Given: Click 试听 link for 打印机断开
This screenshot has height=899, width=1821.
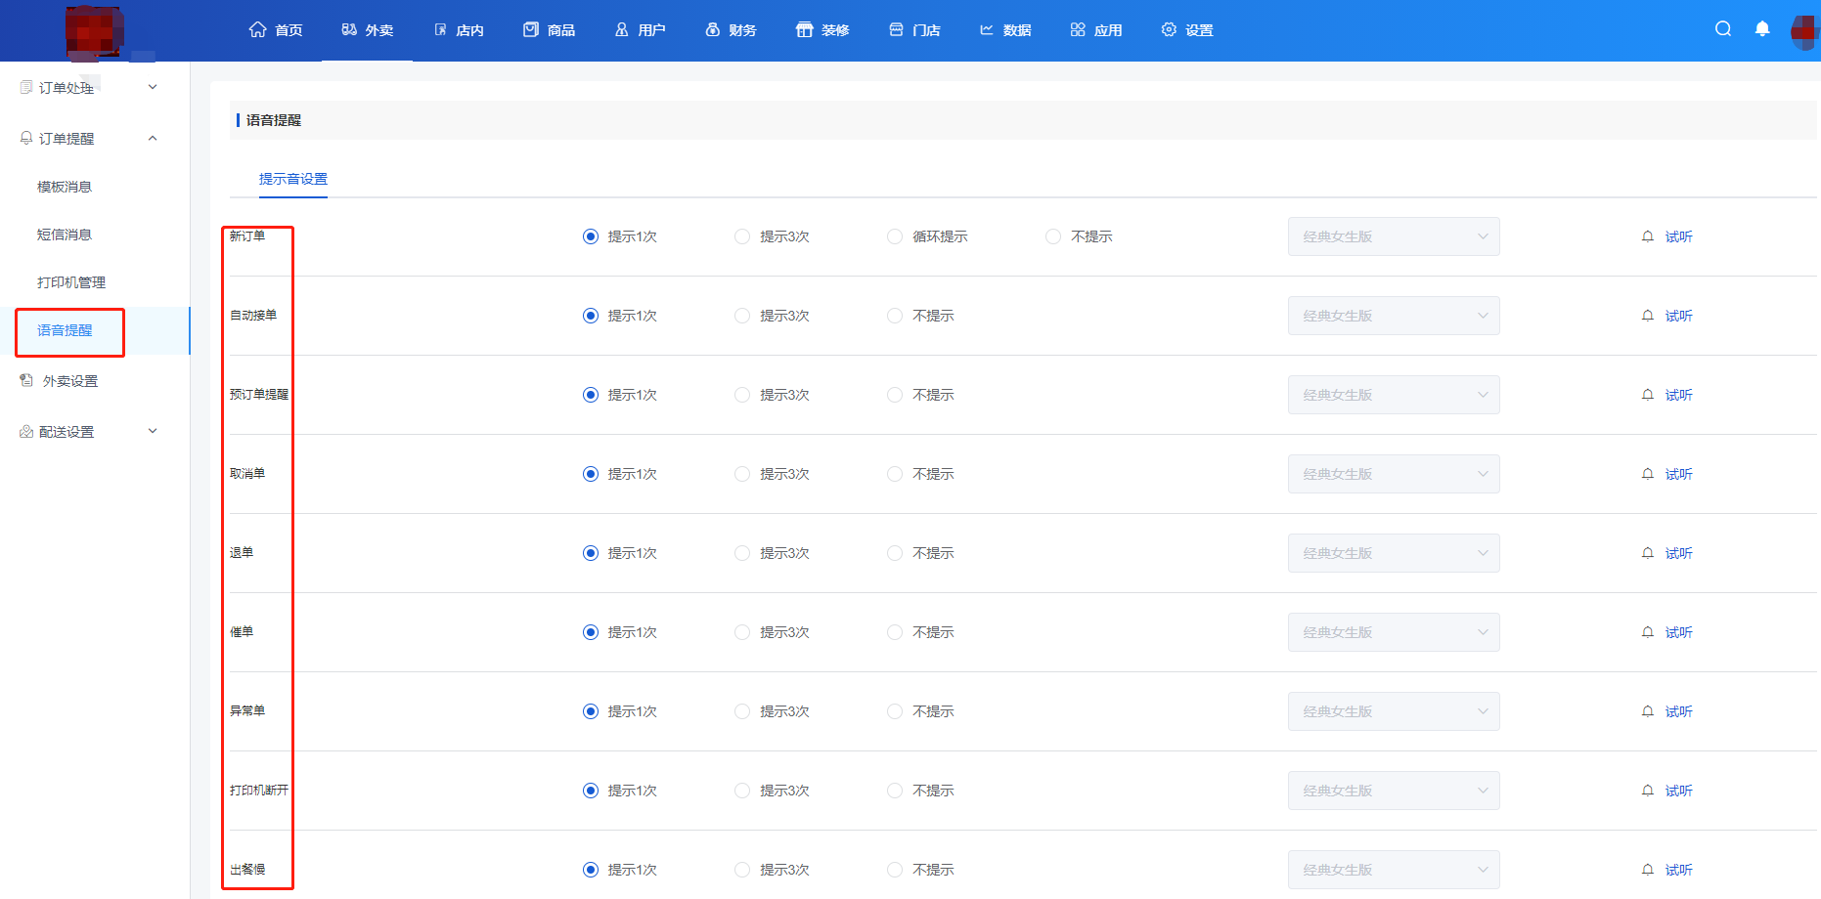Looking at the screenshot, I should tap(1679, 791).
